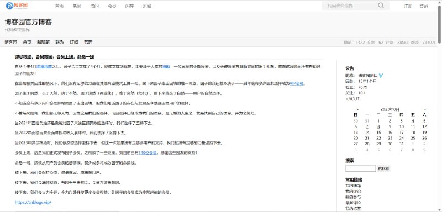Screen dimensions: 442x212
Task: Open calendar date 16 with posts
Action: pos(390,132)
